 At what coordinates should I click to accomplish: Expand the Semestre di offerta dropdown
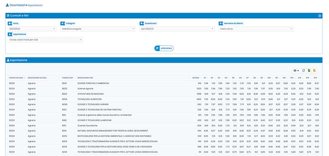point(256,29)
